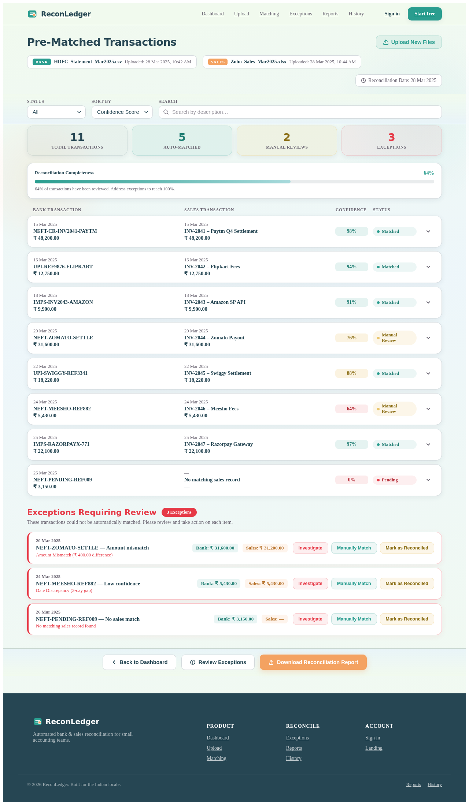This screenshot has width=469, height=805.
Task: Click the Search by description field
Action: [x=300, y=112]
